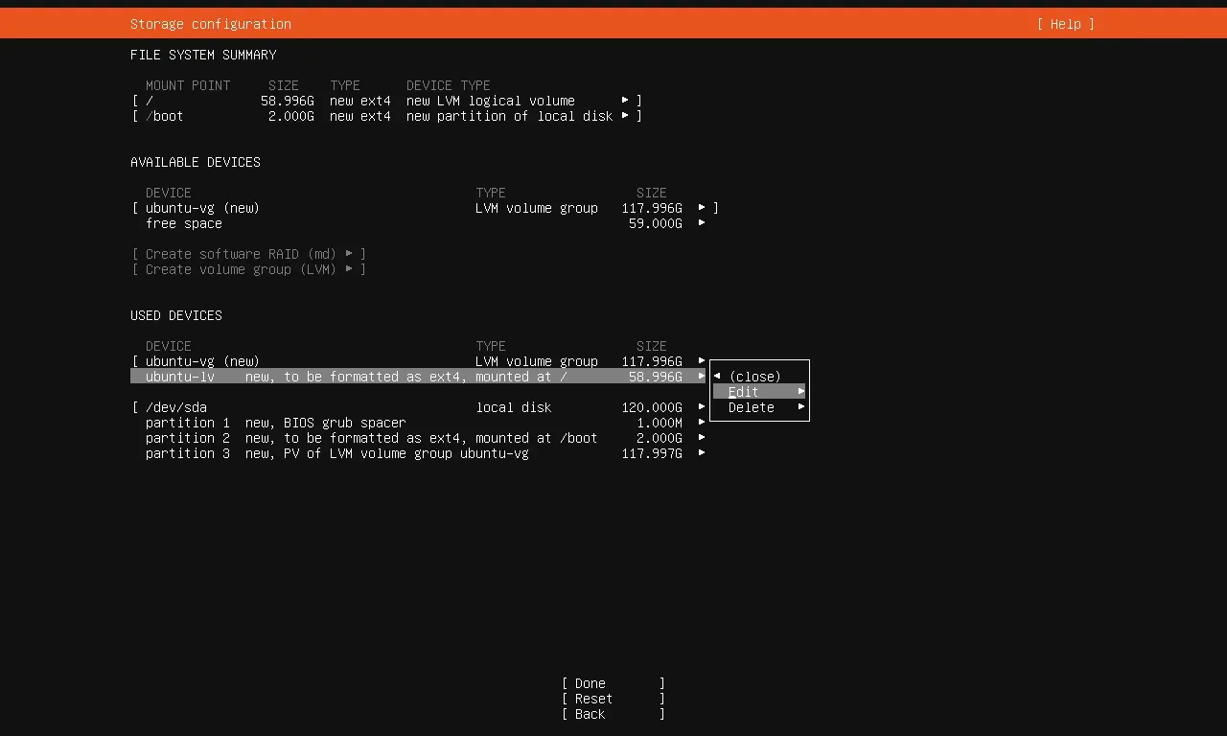Click Create software RAID (md) option
Screen dimensions: 1227x736
[249, 254]
